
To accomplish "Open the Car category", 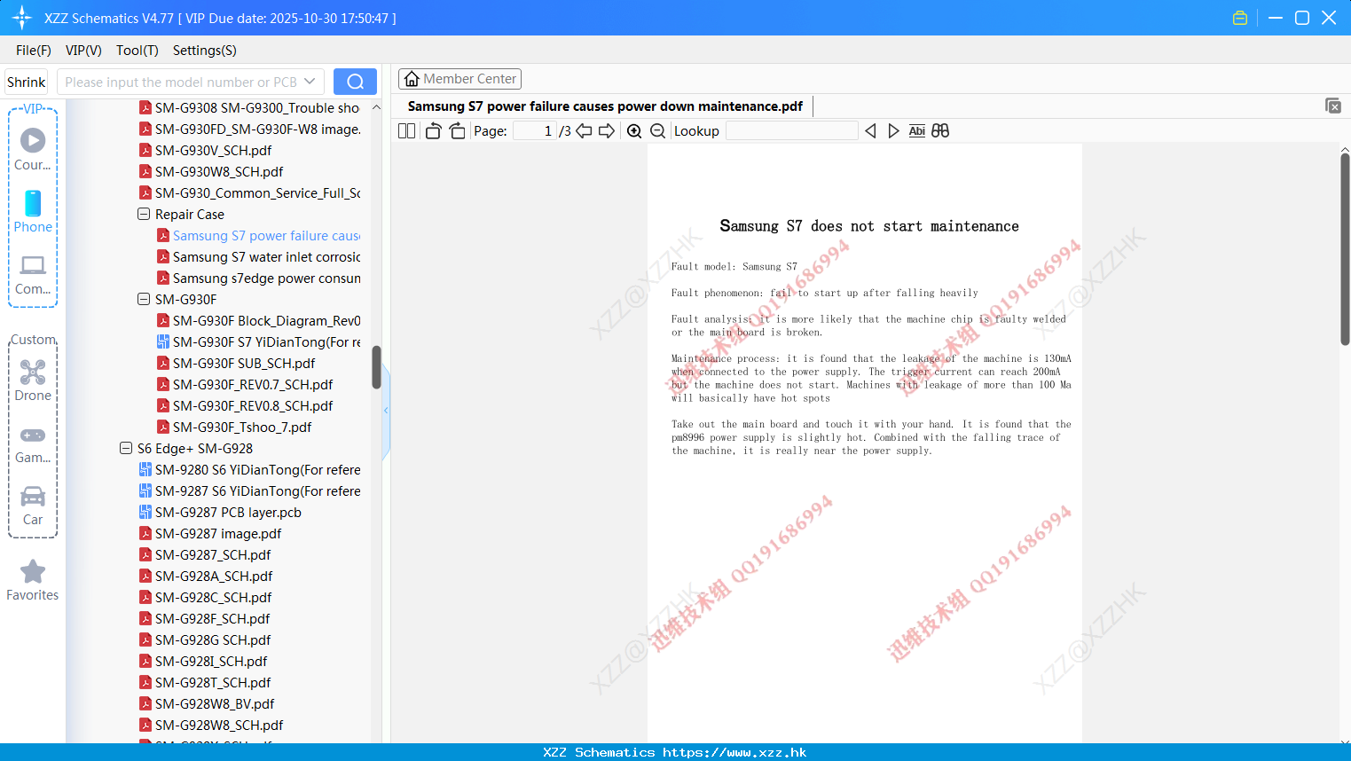I will pos(33,505).
